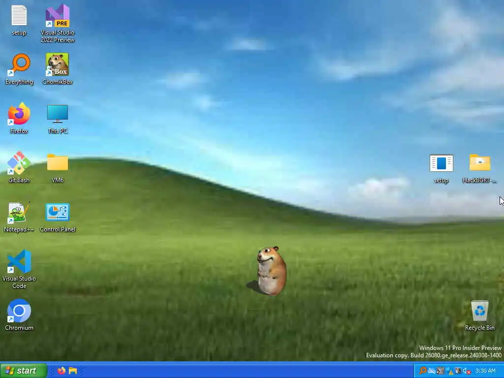Click the crossed-out cloud tray icon
504x378 pixels.
432,371
